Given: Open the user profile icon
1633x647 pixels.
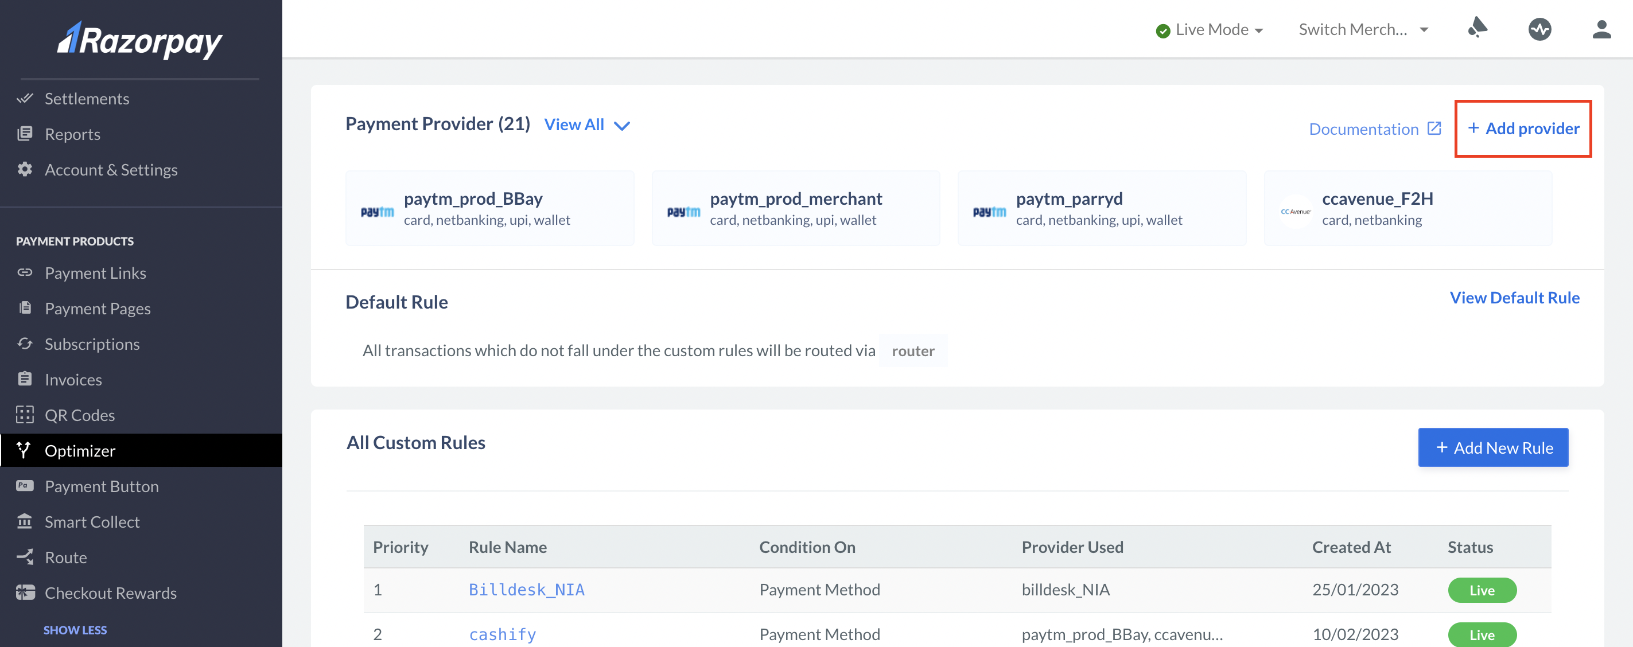Looking at the screenshot, I should [1601, 29].
